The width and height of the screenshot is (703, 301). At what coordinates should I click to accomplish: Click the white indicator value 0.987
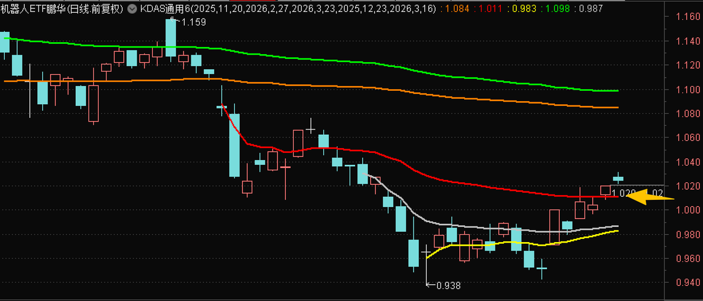tap(591, 8)
